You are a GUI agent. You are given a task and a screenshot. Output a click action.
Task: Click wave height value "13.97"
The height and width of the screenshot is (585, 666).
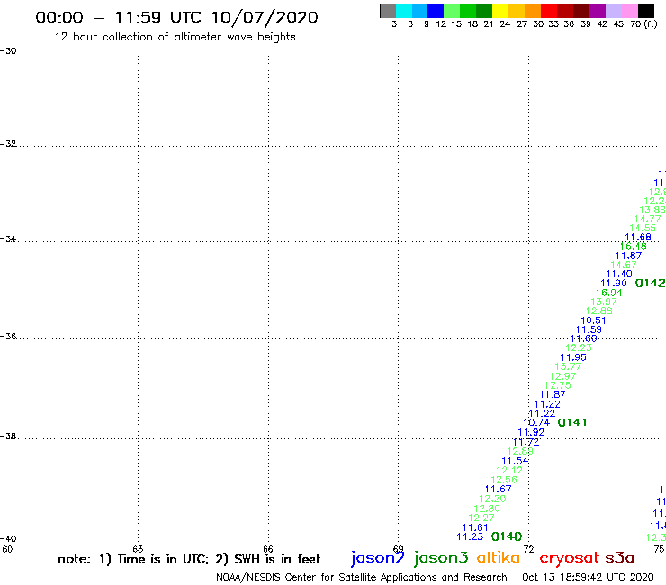pos(604,301)
